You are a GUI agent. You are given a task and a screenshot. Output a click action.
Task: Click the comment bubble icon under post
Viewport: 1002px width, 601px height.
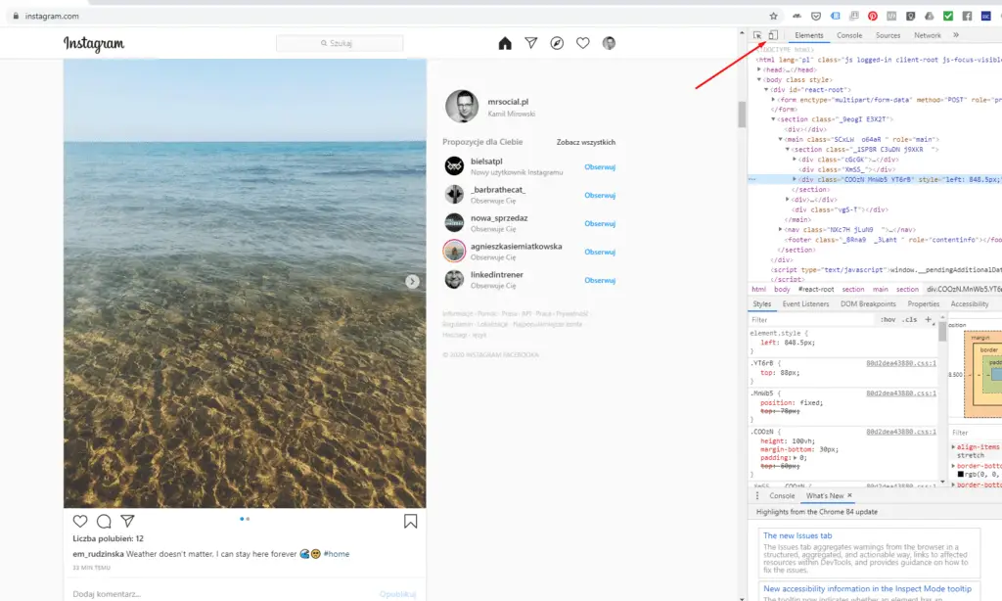click(104, 521)
